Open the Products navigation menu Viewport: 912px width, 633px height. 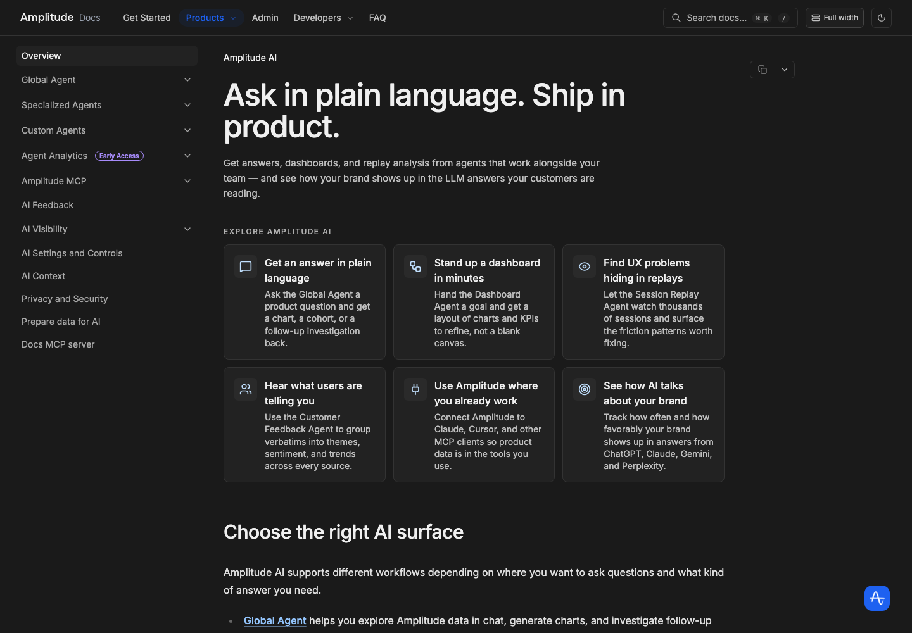pos(211,18)
